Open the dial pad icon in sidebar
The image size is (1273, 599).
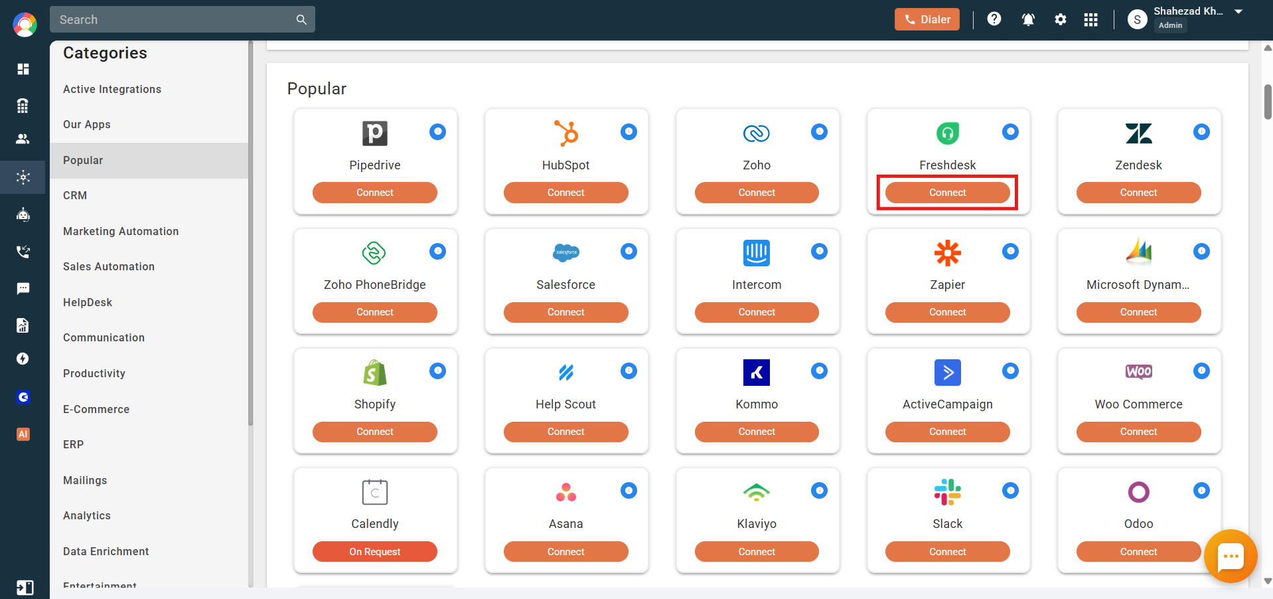23,106
